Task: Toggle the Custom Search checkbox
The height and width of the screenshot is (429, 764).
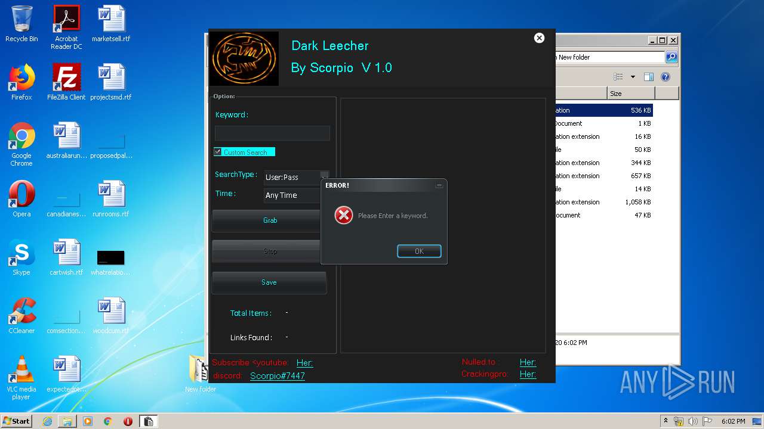Action: [218, 152]
